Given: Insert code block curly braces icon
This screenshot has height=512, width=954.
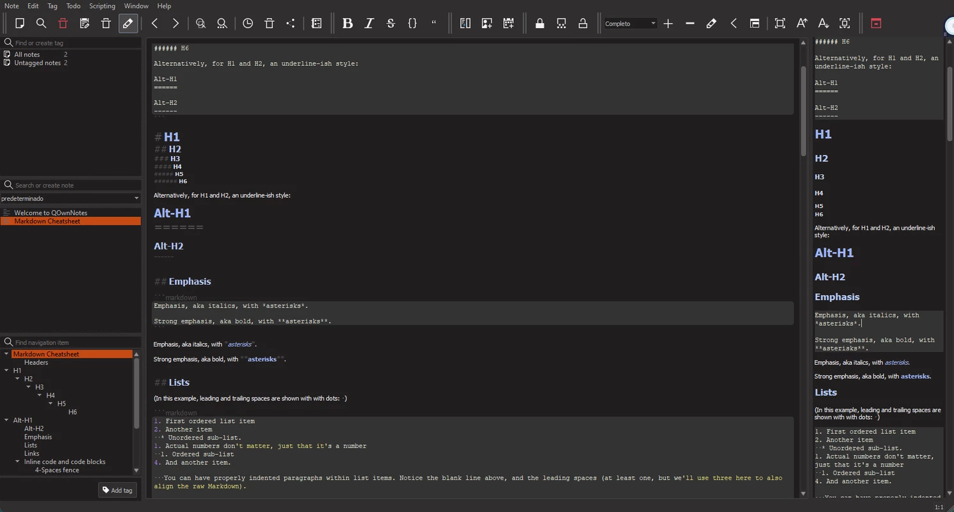Looking at the screenshot, I should point(412,24).
